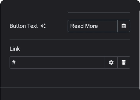The image size is (140, 100).
Task: Open dynamic tags for the Link field
Action: (124, 62)
